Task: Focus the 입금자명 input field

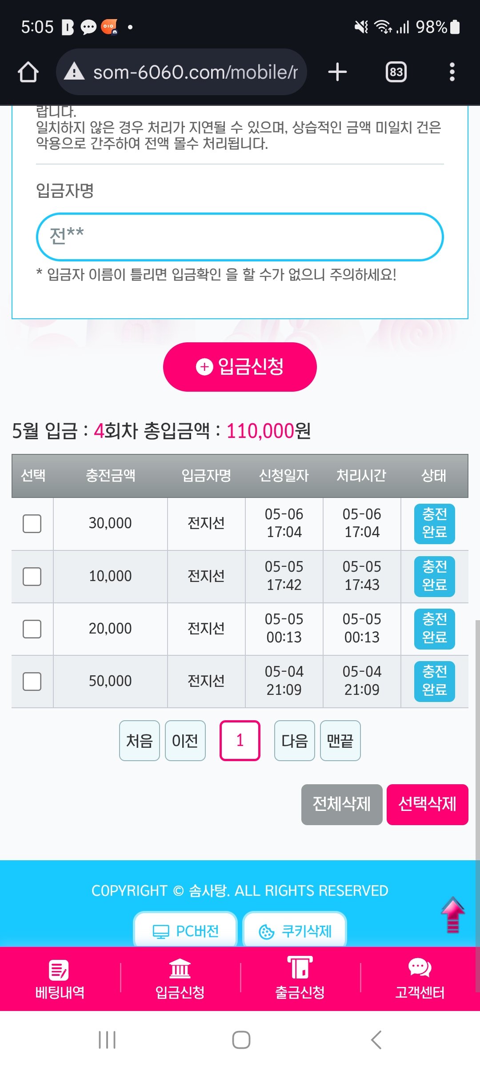Action: point(240,237)
